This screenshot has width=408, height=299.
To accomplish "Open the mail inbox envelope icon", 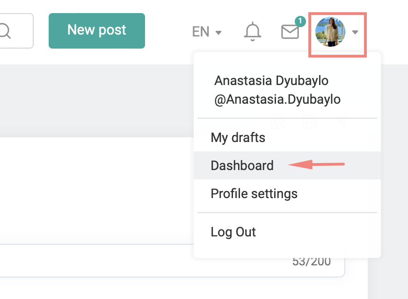I will (x=290, y=32).
